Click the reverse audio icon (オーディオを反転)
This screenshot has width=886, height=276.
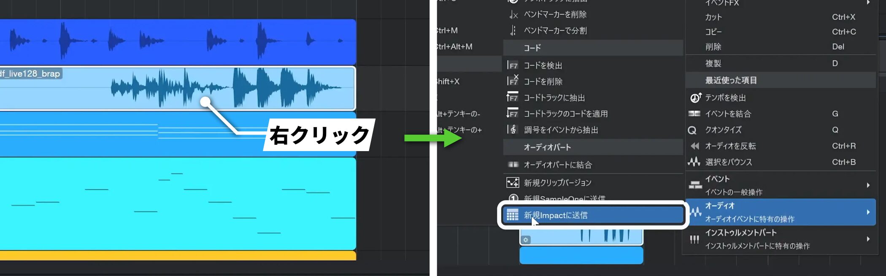click(x=694, y=146)
